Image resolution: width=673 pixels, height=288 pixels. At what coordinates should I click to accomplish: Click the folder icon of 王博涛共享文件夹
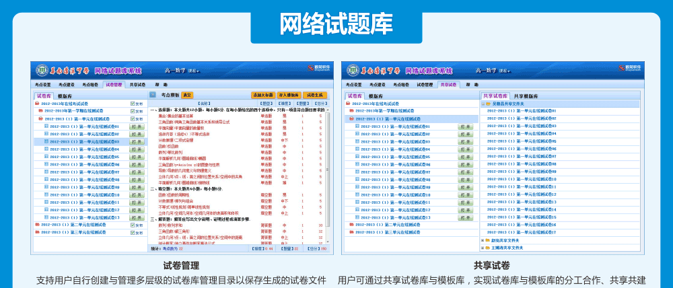(487, 248)
